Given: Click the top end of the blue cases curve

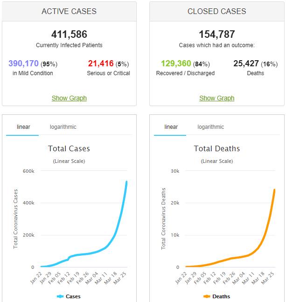Looking at the screenshot, I should tap(126, 182).
